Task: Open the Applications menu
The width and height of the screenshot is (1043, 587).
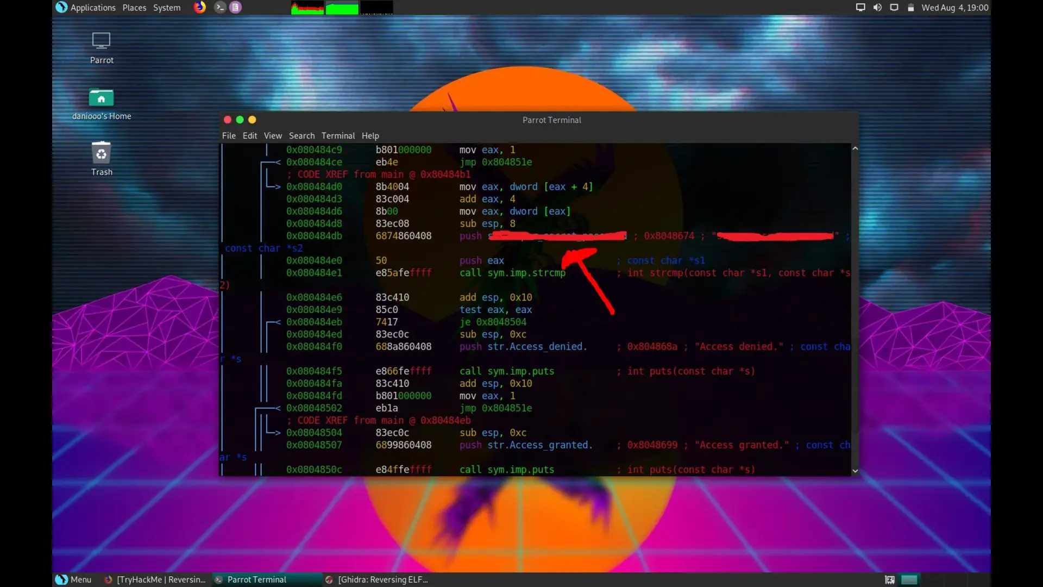Action: (93, 8)
